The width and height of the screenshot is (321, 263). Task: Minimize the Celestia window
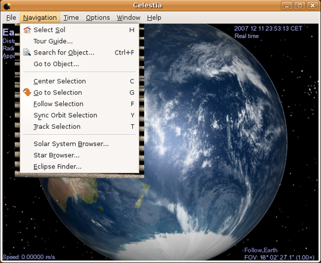coord(287,6)
